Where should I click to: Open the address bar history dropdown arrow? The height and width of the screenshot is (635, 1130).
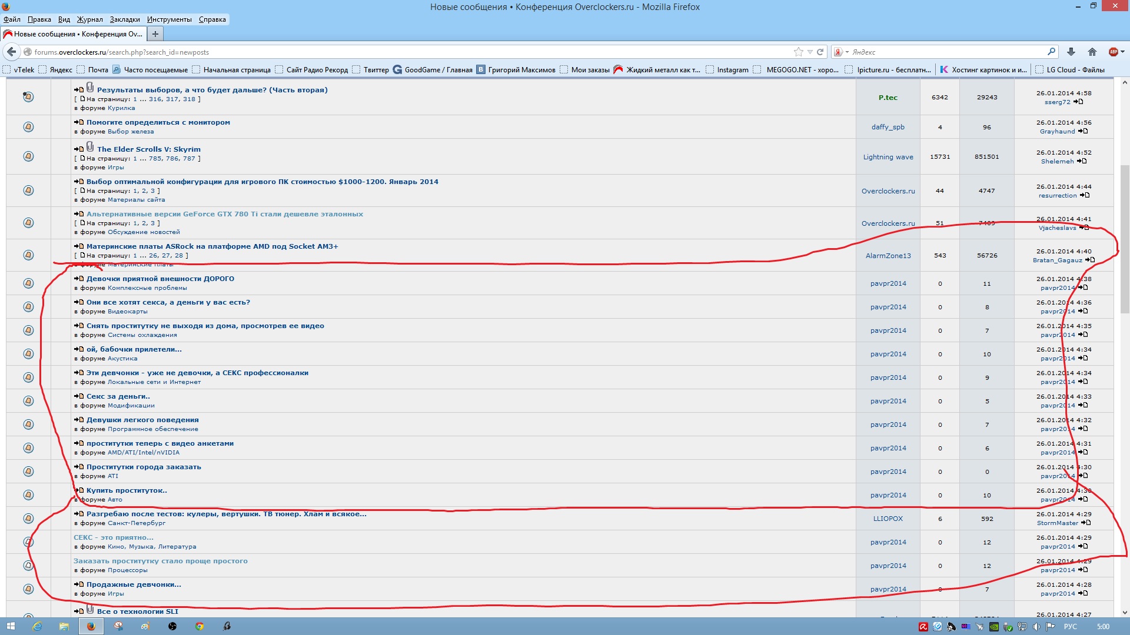point(810,52)
